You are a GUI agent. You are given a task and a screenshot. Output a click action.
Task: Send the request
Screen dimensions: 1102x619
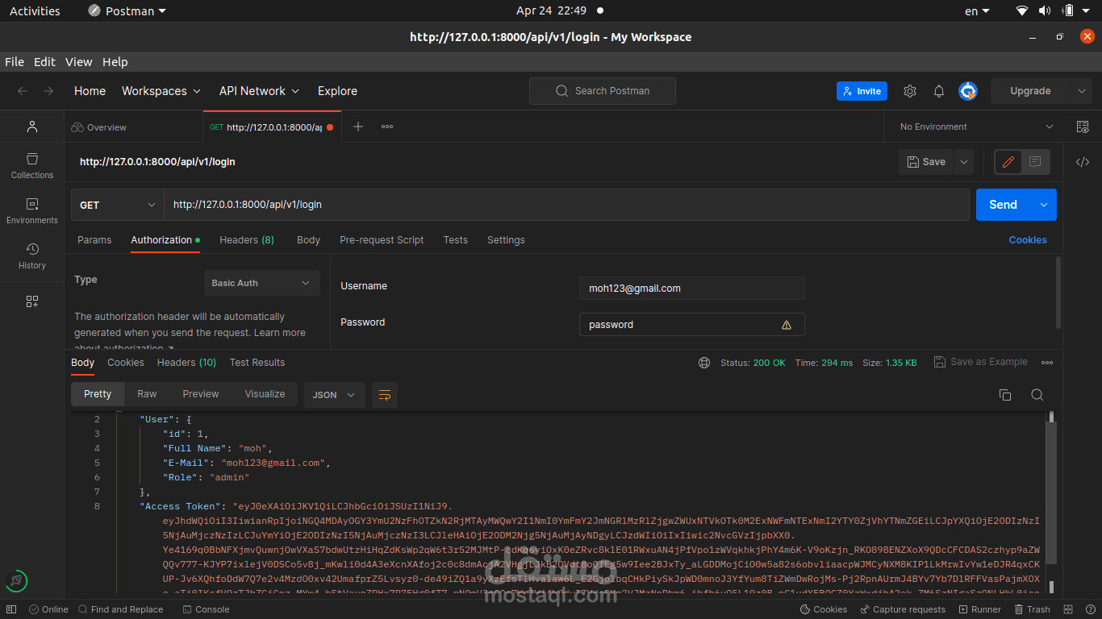point(1004,205)
